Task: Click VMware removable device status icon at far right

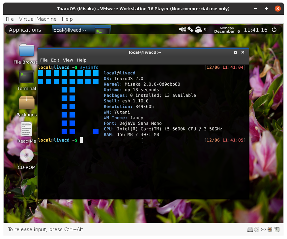Action: click(x=277, y=229)
